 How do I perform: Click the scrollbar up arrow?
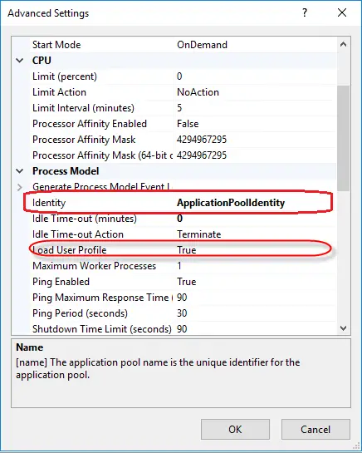pos(343,45)
